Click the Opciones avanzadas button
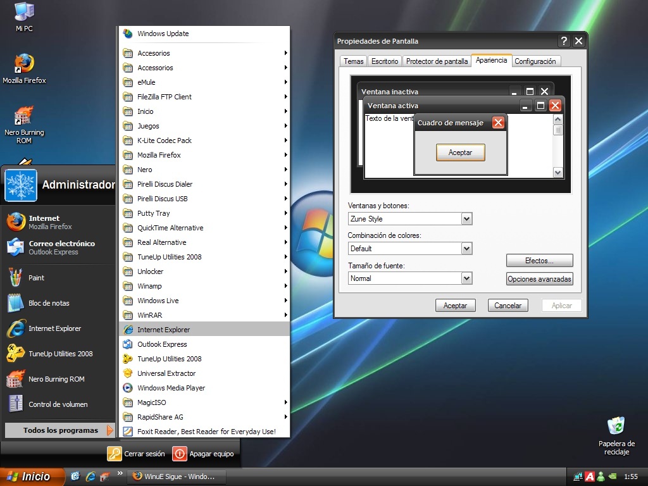 [x=539, y=279]
